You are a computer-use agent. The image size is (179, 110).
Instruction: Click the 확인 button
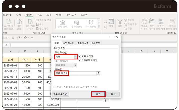[98, 94]
